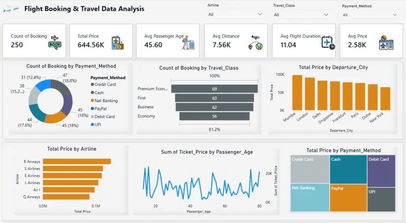The height and width of the screenshot is (223, 406).
Task: Click the S Airlines bar in airline chart
Action: (73, 168)
